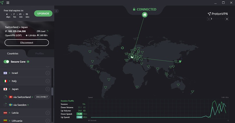Click the Lithuania flag icon
Screen dimensions: 235x123
click(x=5, y=121)
